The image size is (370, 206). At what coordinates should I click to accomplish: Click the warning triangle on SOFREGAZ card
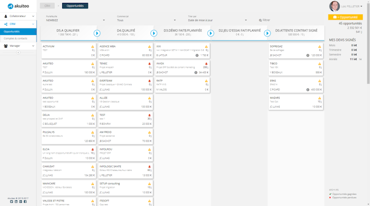click(x=320, y=47)
